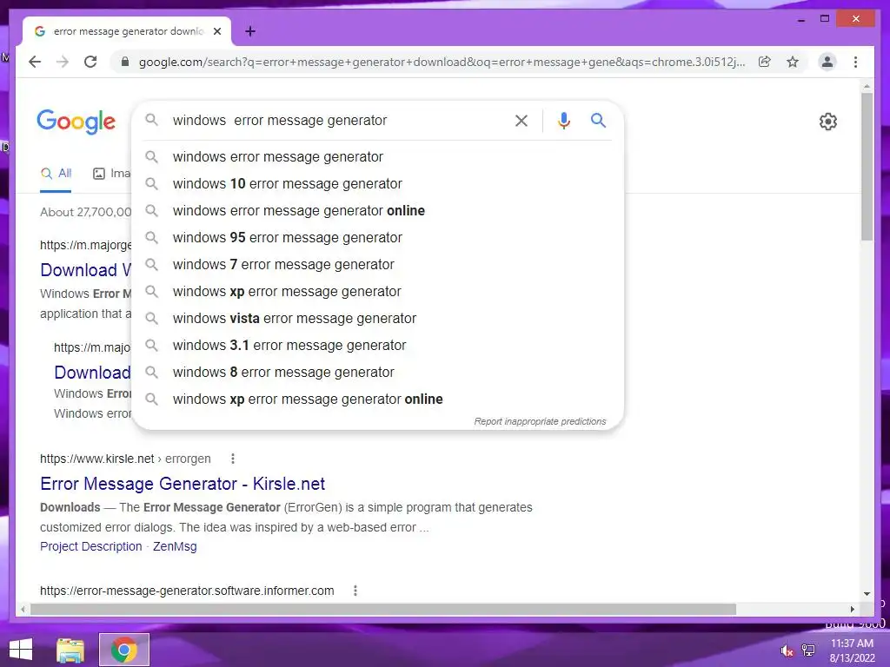Open File Explorer from taskbar
The height and width of the screenshot is (667, 890).
(70, 650)
